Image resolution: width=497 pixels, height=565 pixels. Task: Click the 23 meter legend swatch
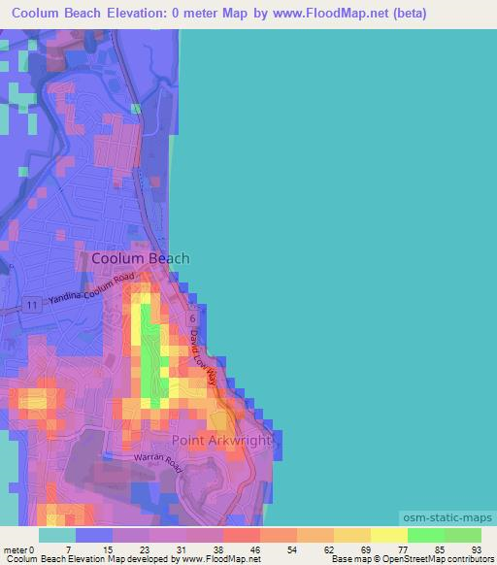168,535
